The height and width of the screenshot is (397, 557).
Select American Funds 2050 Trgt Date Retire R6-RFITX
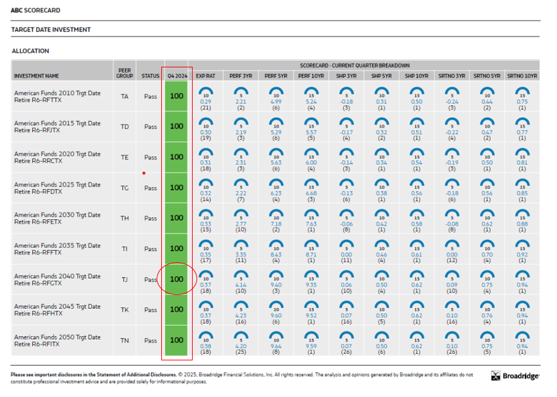(x=57, y=341)
